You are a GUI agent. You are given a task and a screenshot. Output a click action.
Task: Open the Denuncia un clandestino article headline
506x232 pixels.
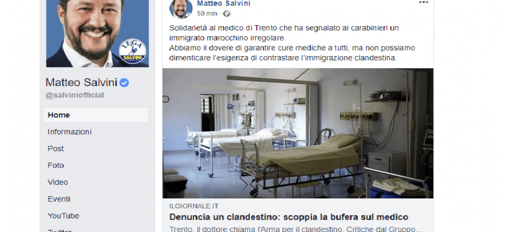pyautogui.click(x=289, y=217)
